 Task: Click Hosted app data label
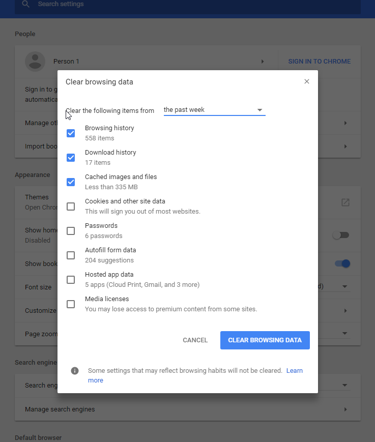pos(109,275)
